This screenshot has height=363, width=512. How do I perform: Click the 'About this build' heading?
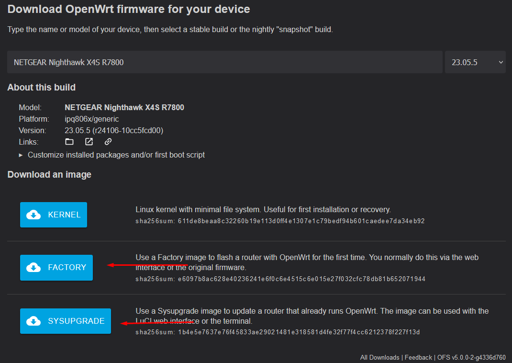pyautogui.click(x=42, y=87)
